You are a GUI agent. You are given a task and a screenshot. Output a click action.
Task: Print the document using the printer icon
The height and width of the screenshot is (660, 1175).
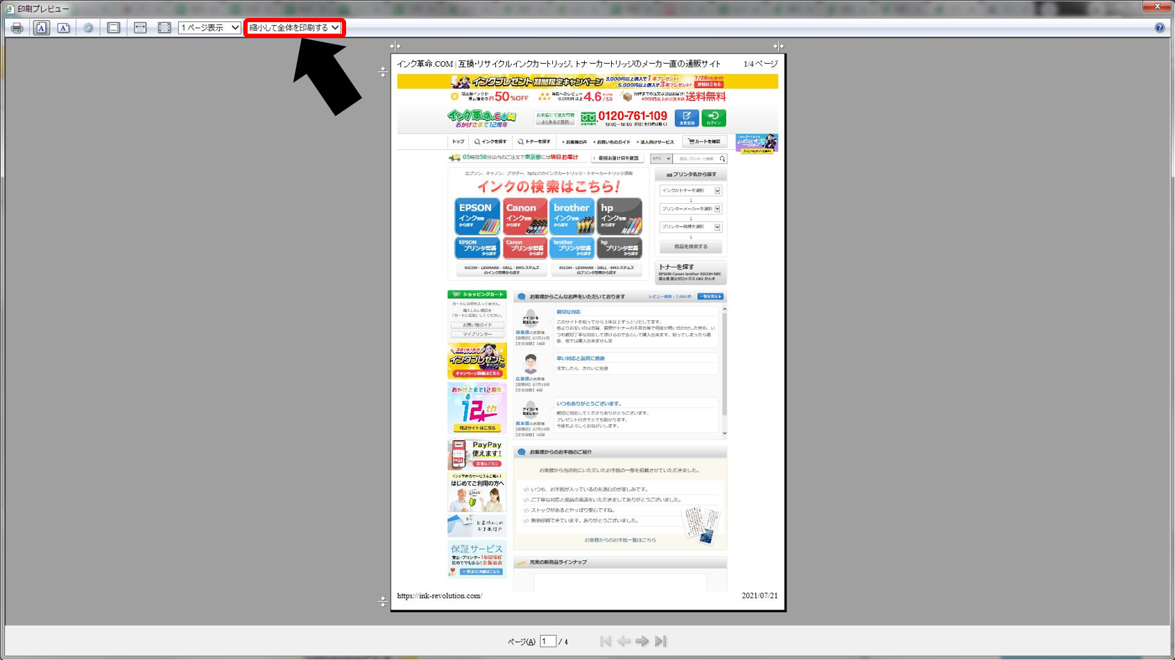pos(17,28)
